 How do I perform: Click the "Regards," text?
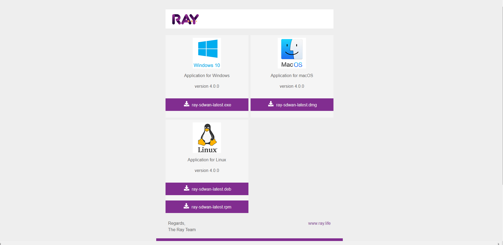tap(177, 223)
